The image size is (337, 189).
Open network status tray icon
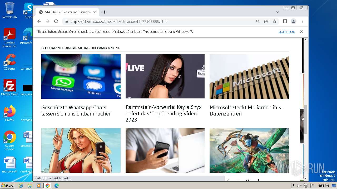305,186
